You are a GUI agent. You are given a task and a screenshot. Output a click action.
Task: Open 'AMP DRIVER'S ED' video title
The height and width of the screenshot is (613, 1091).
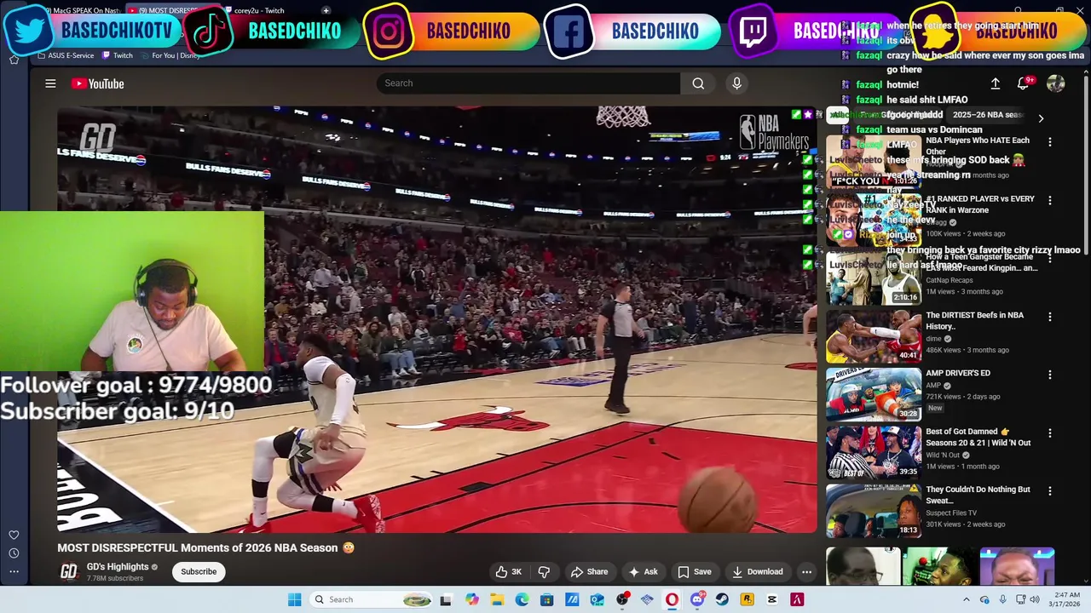[x=958, y=373]
